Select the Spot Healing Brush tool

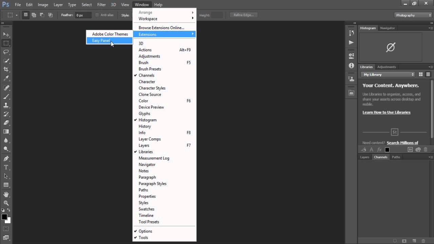(6, 88)
